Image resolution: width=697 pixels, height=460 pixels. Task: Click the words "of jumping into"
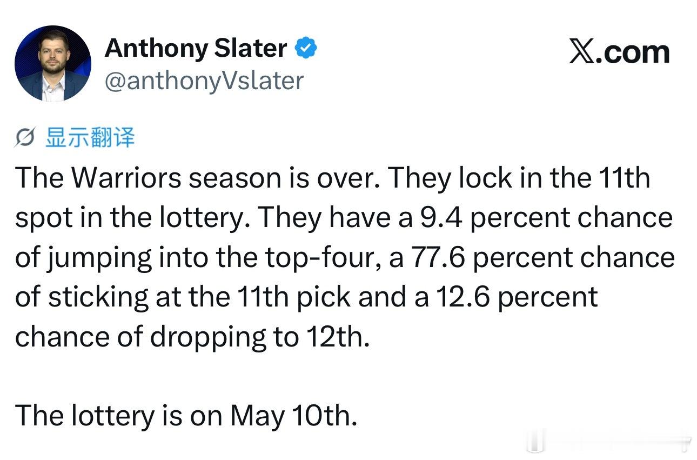tap(112, 257)
